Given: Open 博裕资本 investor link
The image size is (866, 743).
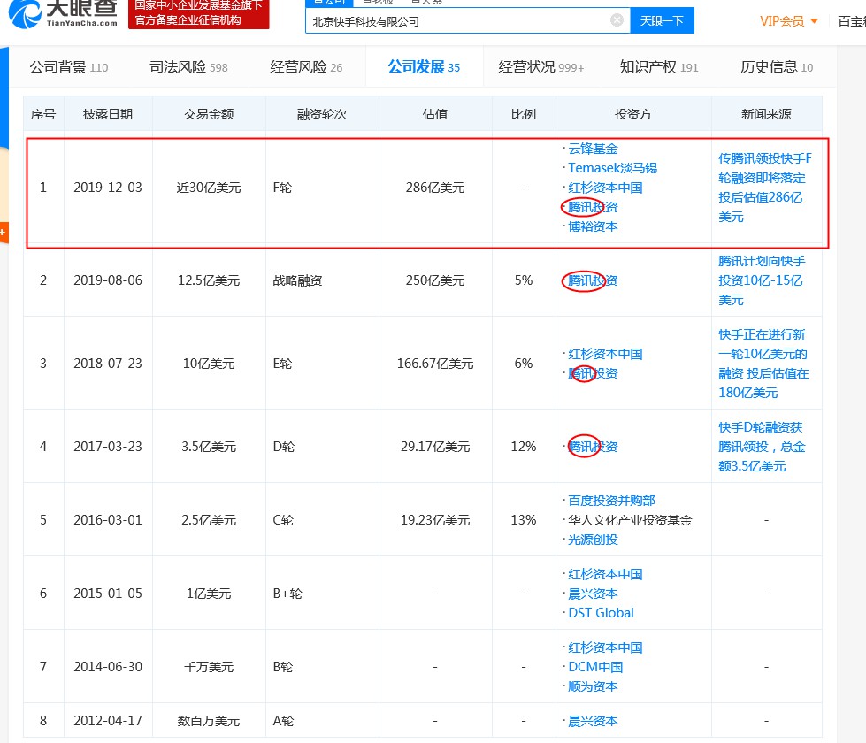Looking at the screenshot, I should 593,226.
